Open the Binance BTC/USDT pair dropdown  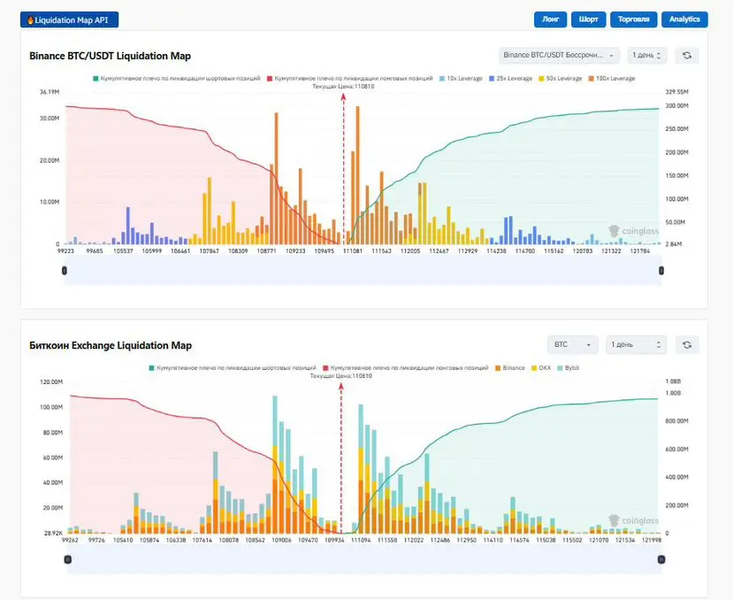pyautogui.click(x=559, y=55)
